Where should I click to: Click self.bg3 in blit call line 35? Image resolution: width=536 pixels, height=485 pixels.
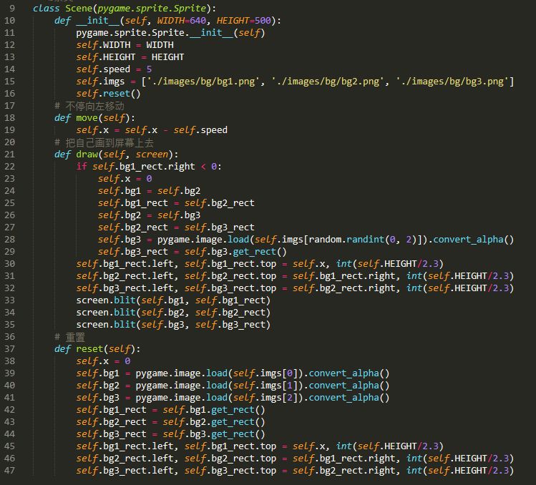(x=162, y=325)
